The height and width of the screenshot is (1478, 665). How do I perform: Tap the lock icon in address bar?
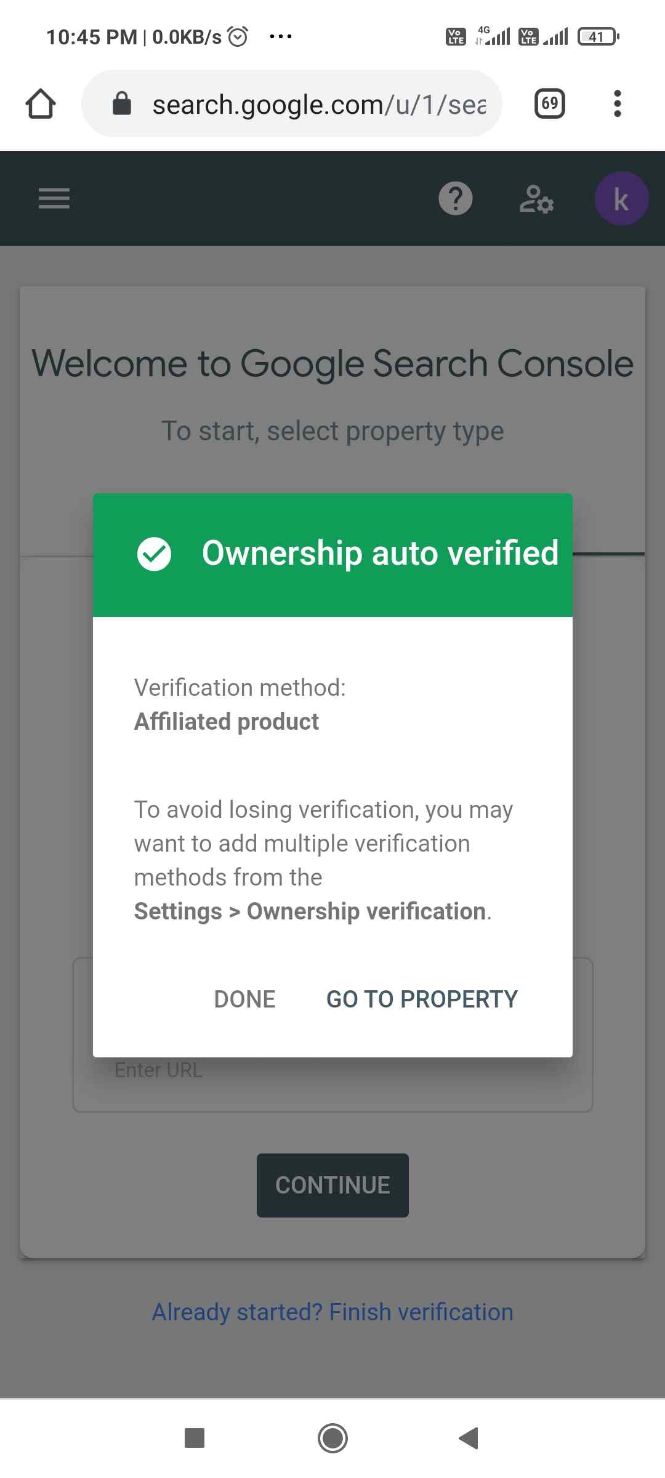122,103
